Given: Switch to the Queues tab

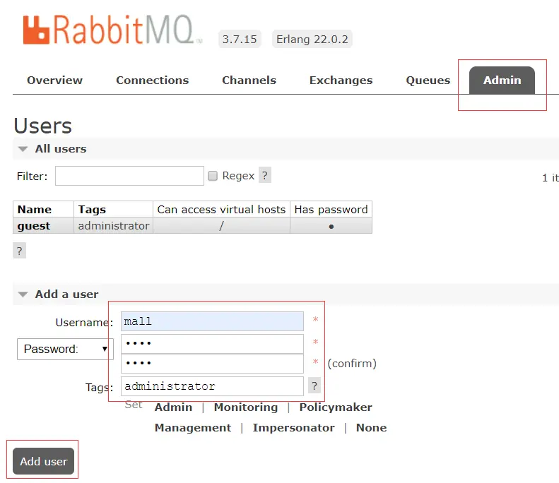Looking at the screenshot, I should click(x=428, y=80).
